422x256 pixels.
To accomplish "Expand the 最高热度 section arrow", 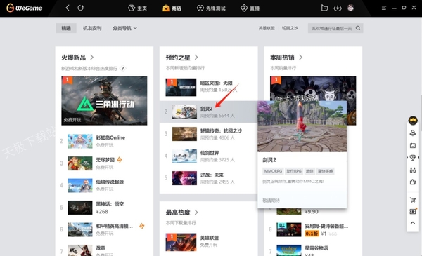I will [196, 213].
